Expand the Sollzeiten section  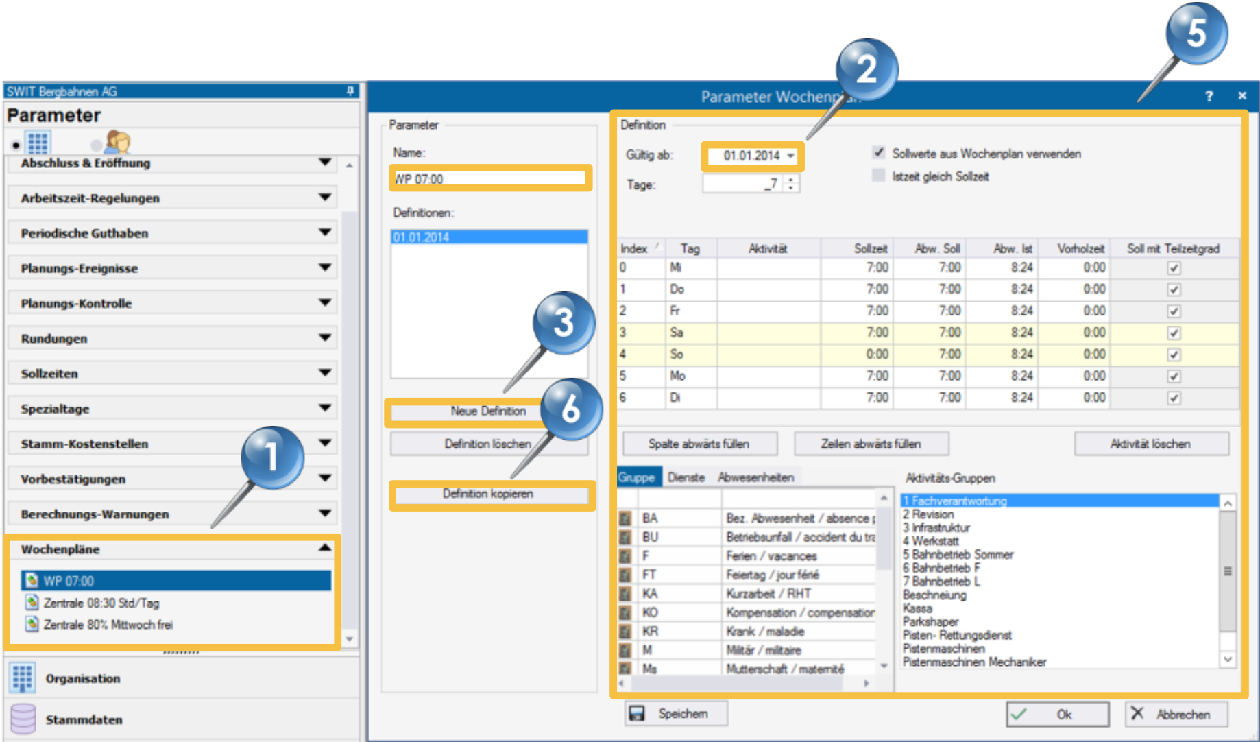pyautogui.click(x=325, y=372)
